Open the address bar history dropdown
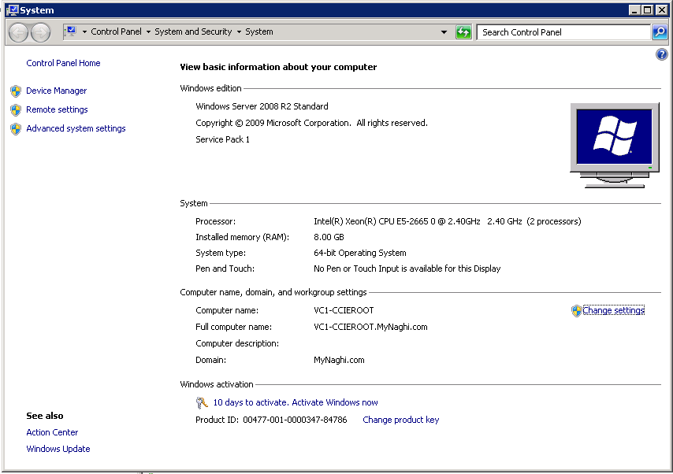Screen dimensions: 673x474 pos(444,32)
